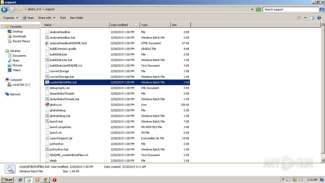Image resolution: width=325 pixels, height=183 pixels.
Task: Open recent pages dropdown beside the Forward arrow
Action: [16, 9]
